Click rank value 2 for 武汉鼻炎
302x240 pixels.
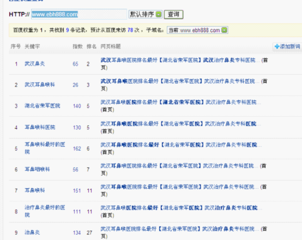pyautogui.click(x=88, y=64)
